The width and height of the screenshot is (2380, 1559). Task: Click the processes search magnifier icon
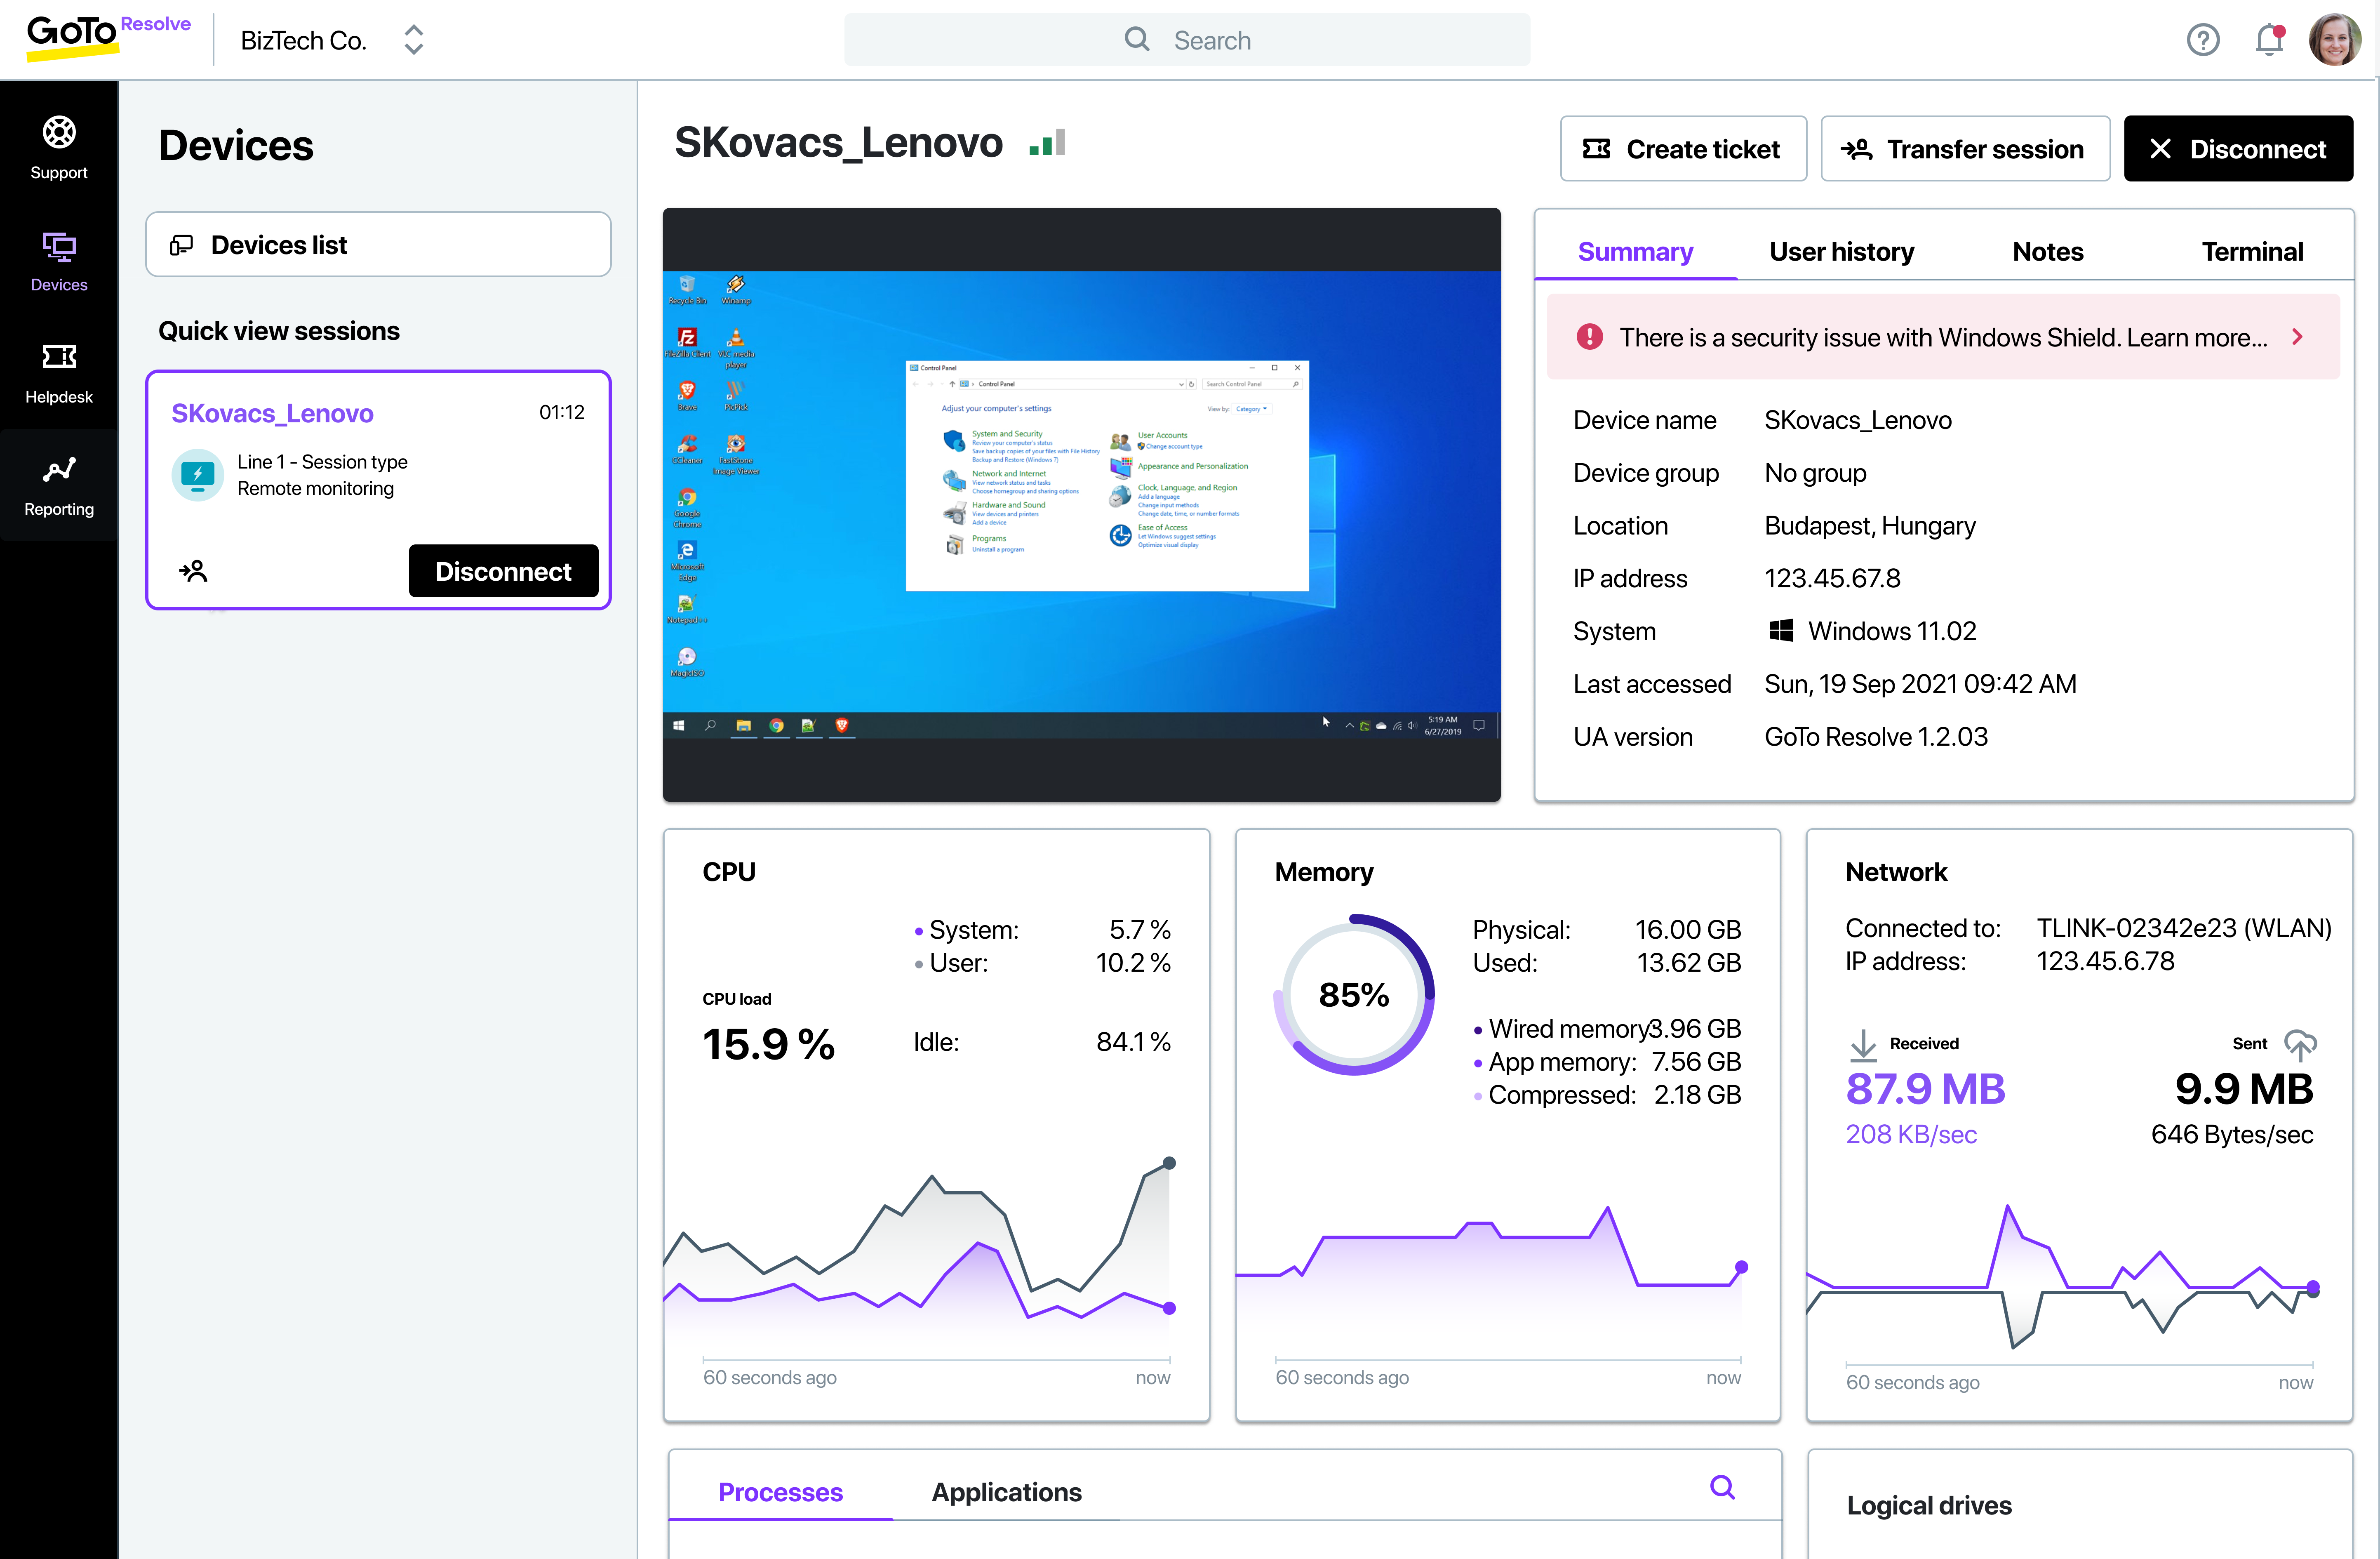click(x=1722, y=1488)
